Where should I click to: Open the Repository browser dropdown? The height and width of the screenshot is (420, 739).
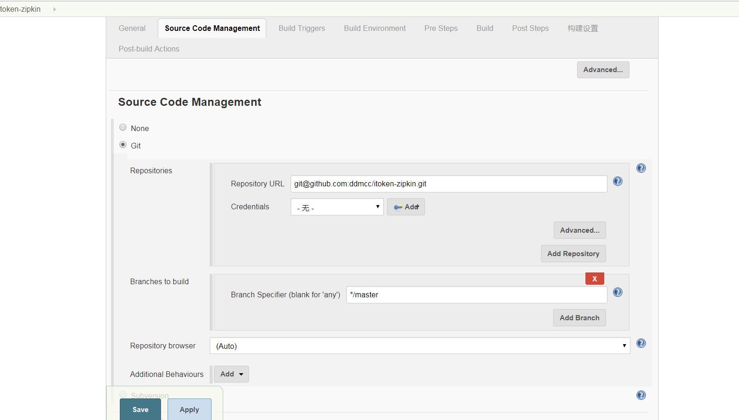pyautogui.click(x=420, y=346)
